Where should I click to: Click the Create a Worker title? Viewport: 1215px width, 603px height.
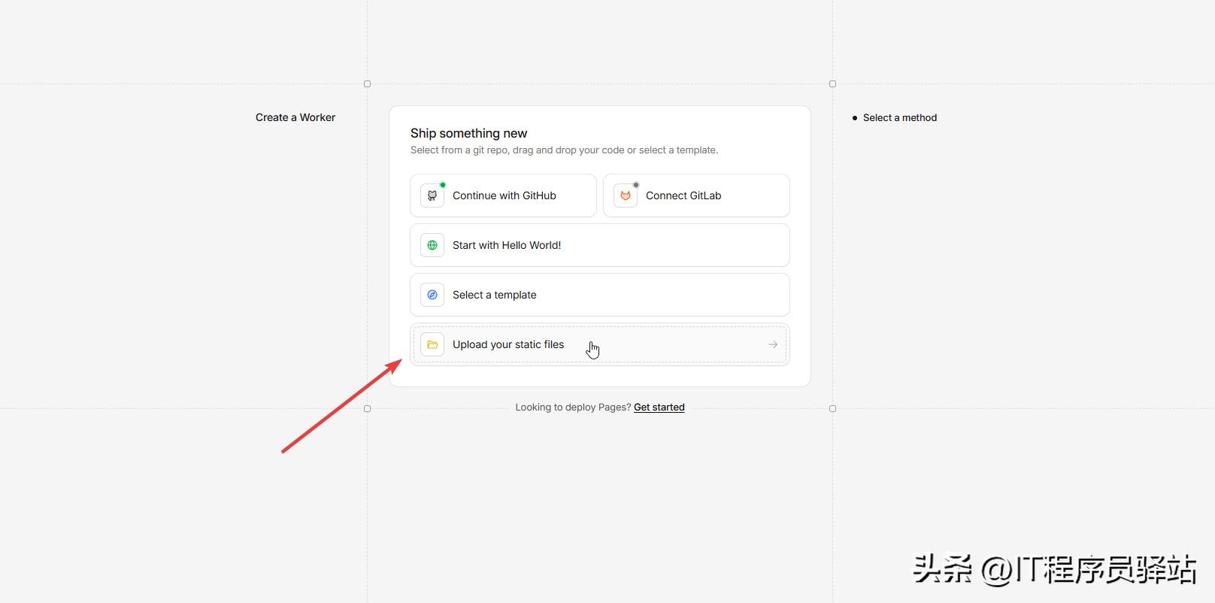tap(295, 117)
